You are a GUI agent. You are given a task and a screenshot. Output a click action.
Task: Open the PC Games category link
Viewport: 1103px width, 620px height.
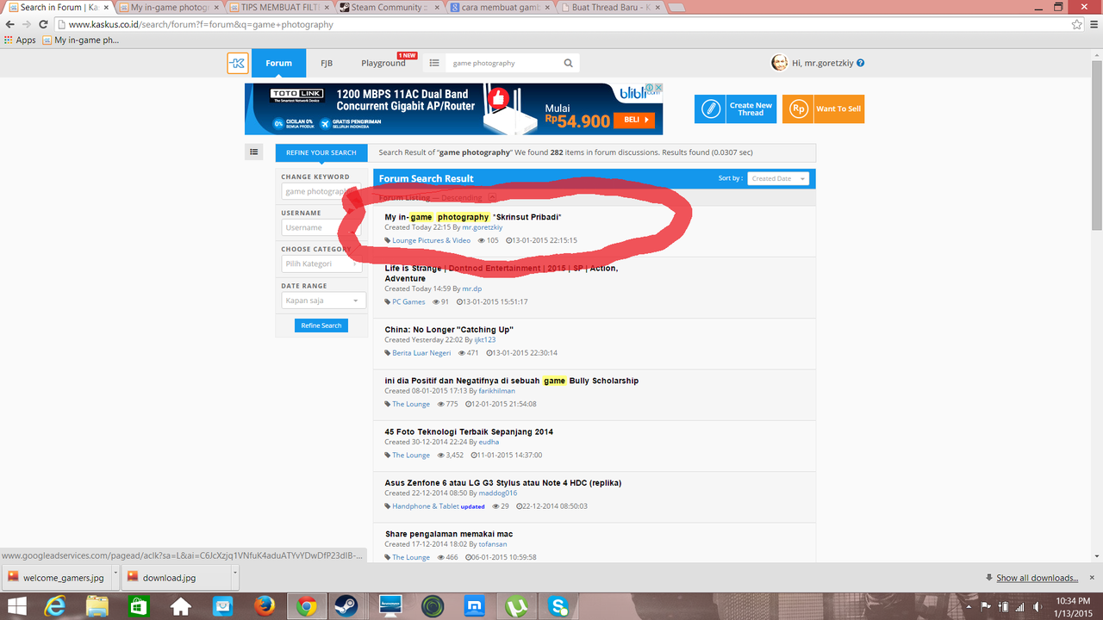point(408,302)
